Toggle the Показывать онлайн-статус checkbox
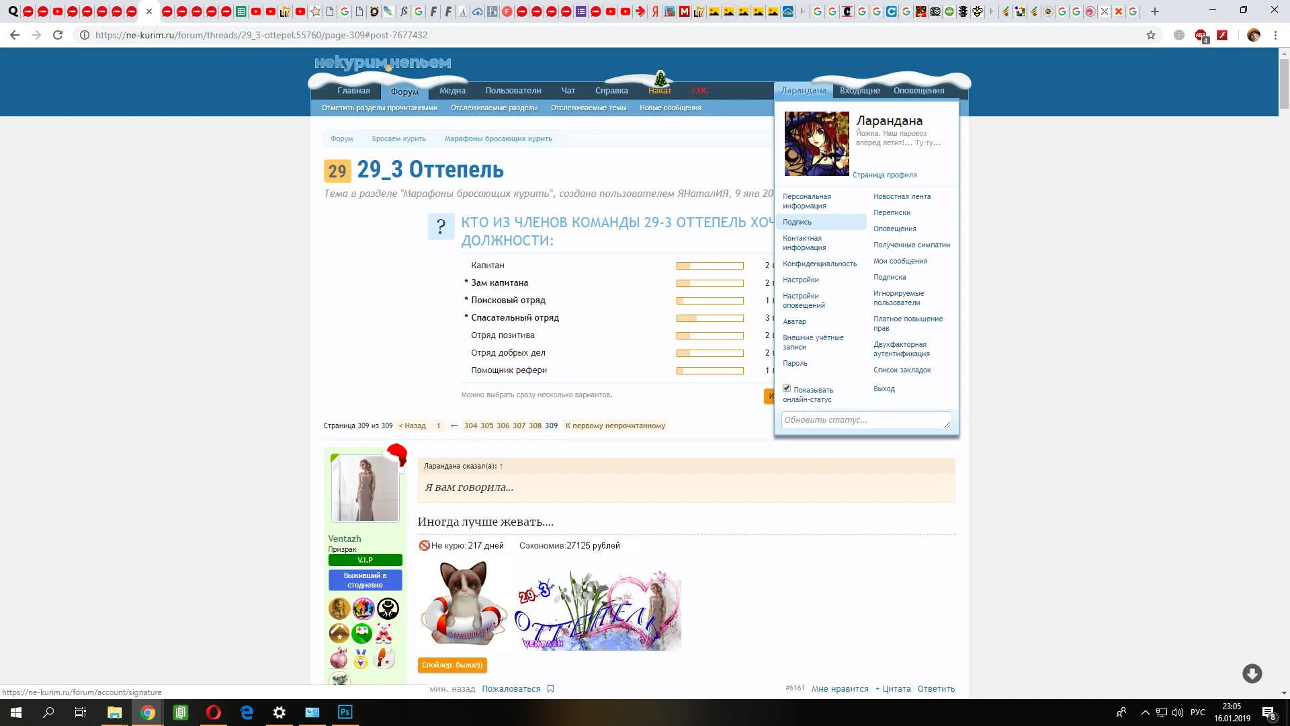Viewport: 1290px width, 726px height. (787, 389)
